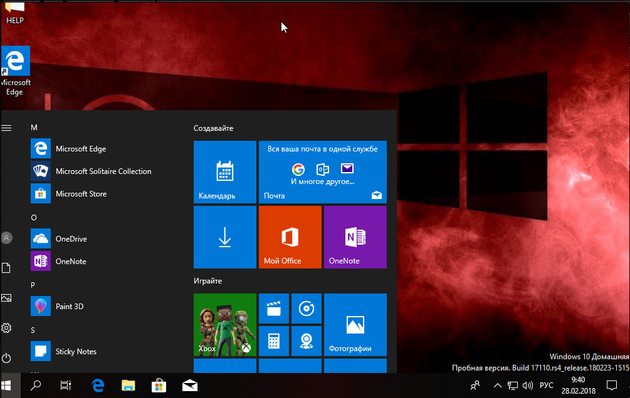Click the Power icon in Start menu

[x=7, y=358]
